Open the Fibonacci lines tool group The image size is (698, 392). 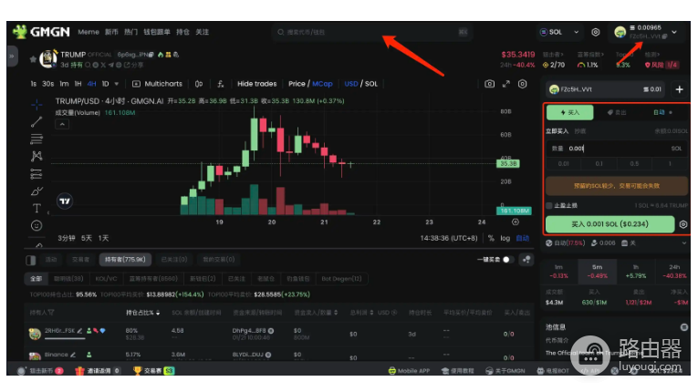[x=36, y=139]
